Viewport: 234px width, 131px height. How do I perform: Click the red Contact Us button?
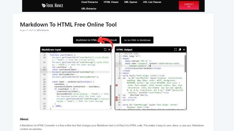[x=189, y=5]
